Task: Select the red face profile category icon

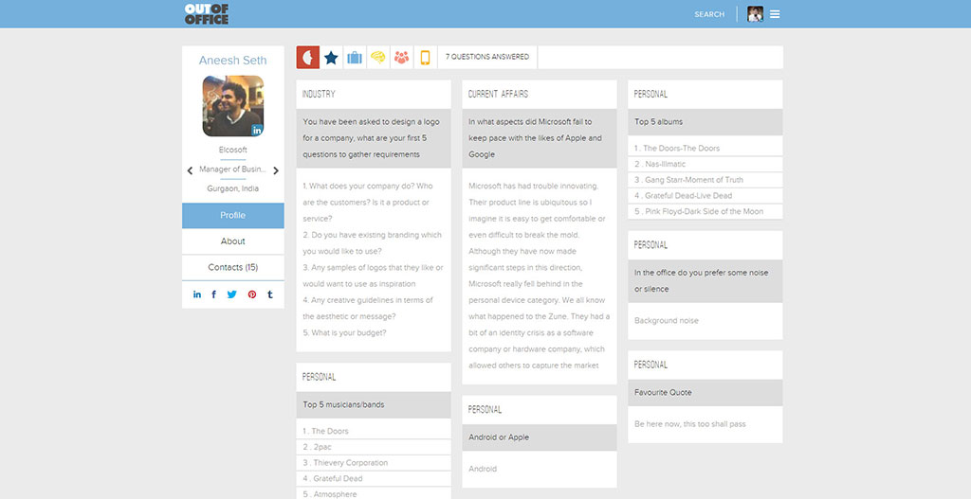Action: [308, 58]
